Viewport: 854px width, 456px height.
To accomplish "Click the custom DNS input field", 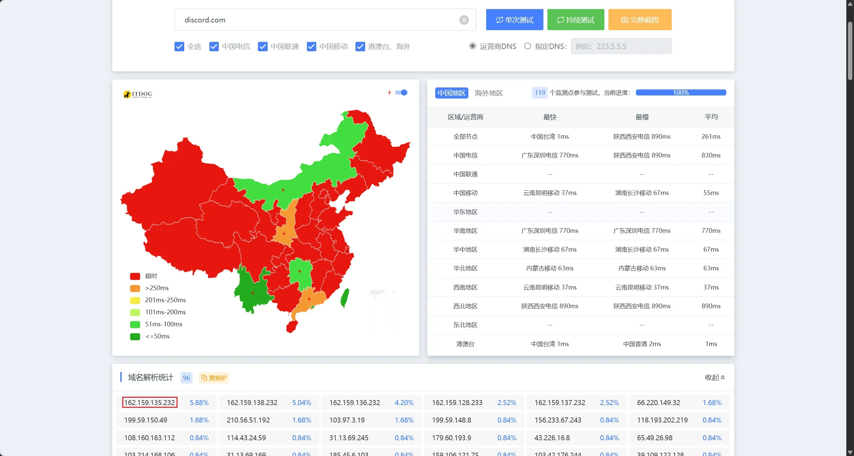I will tap(621, 46).
